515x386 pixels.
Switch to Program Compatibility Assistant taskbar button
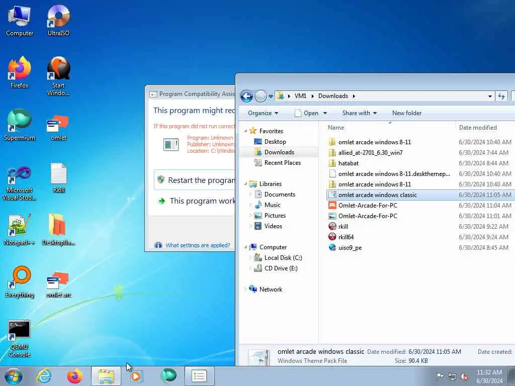click(x=199, y=376)
